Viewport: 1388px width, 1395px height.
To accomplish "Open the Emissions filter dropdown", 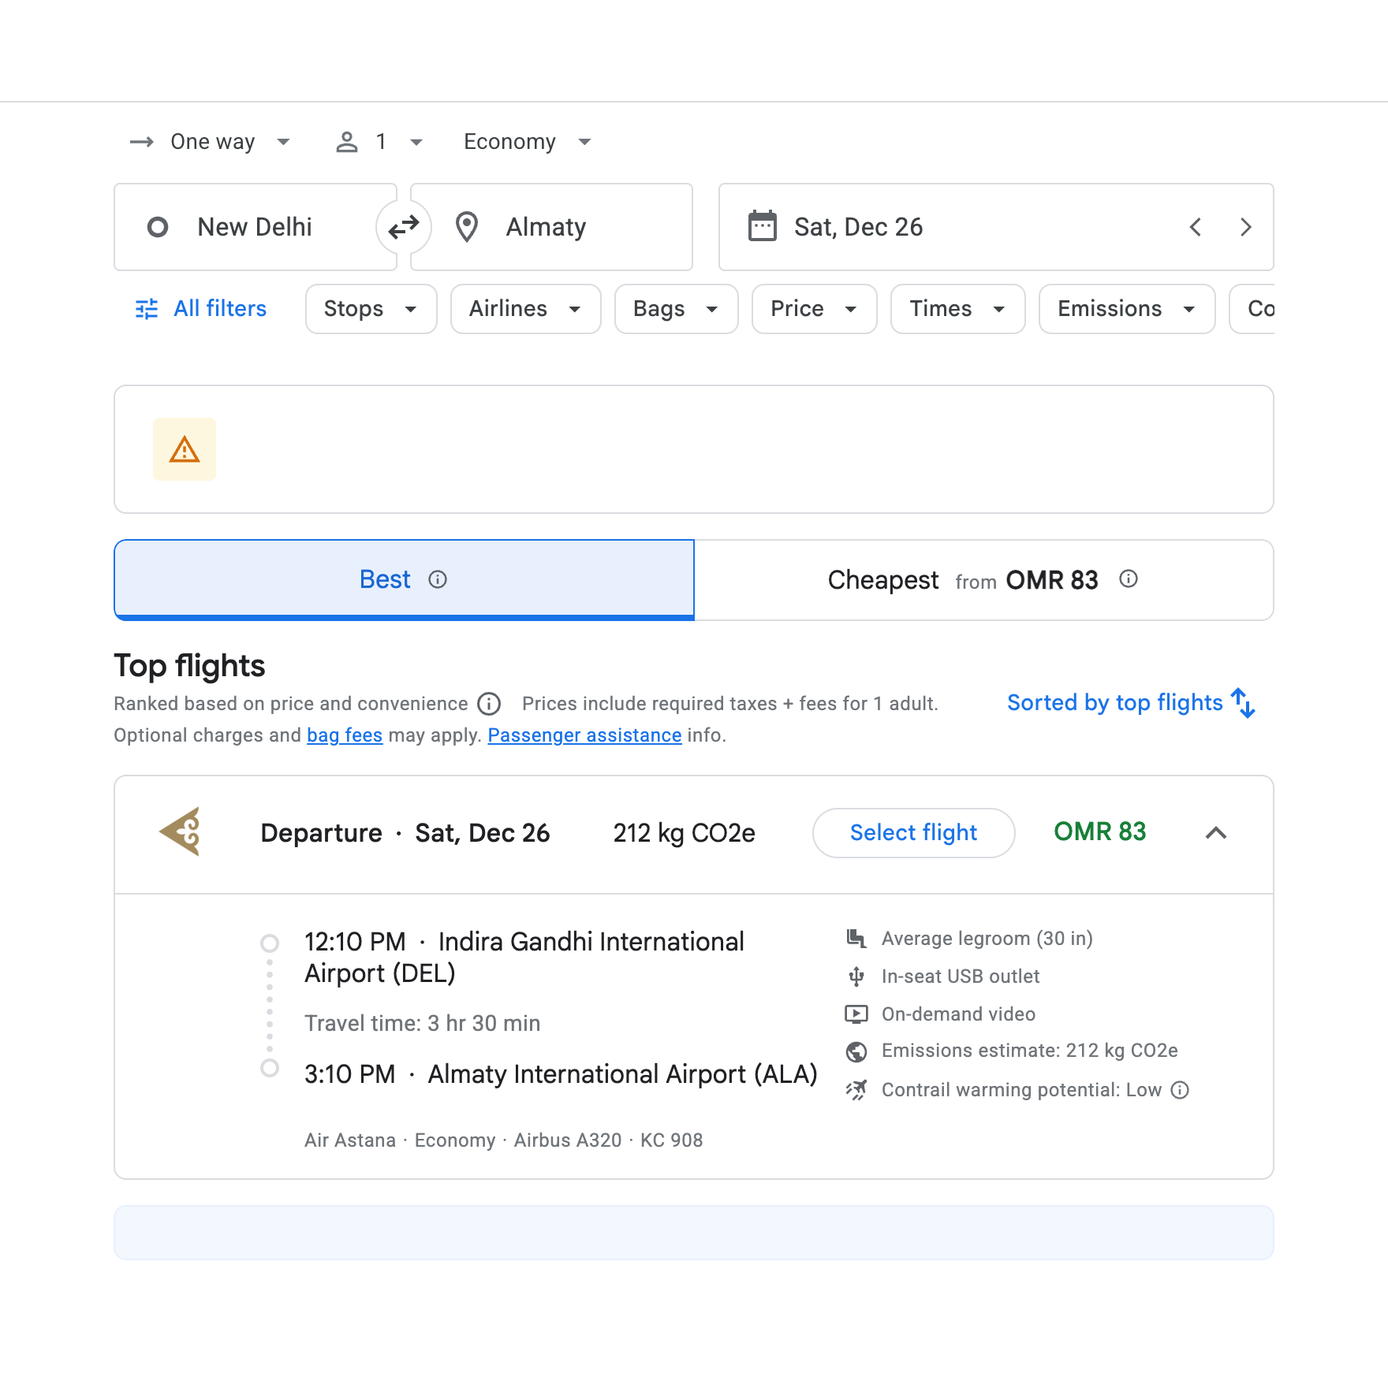I will click(x=1126, y=309).
